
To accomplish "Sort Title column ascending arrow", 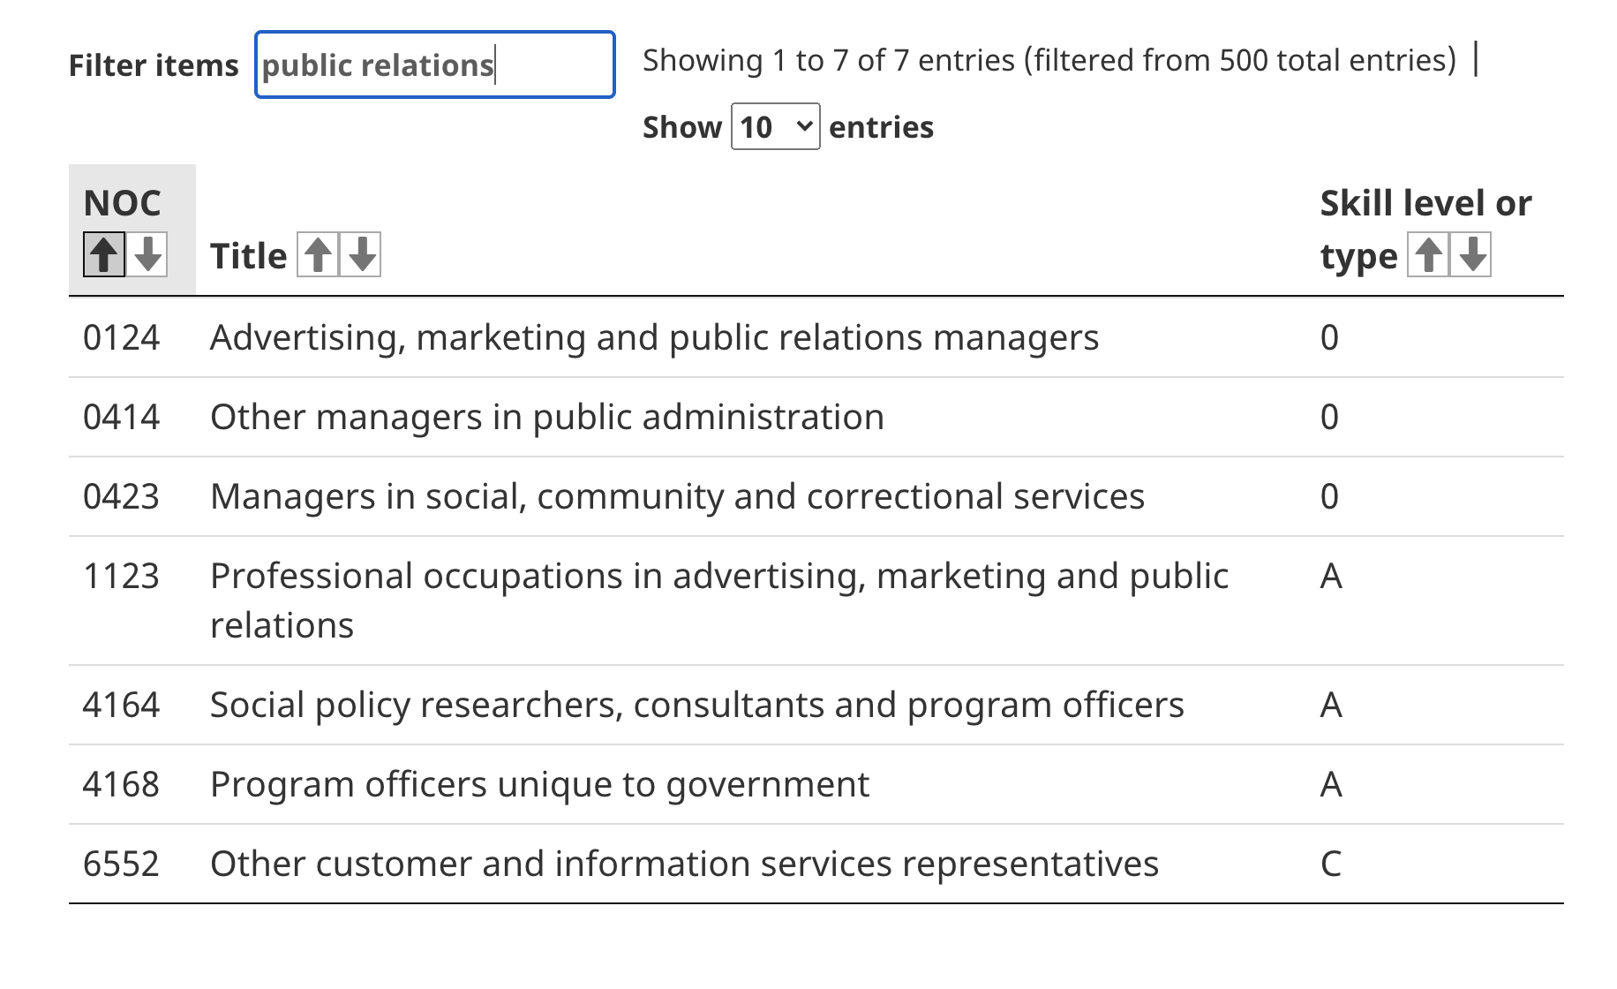I will point(318,254).
